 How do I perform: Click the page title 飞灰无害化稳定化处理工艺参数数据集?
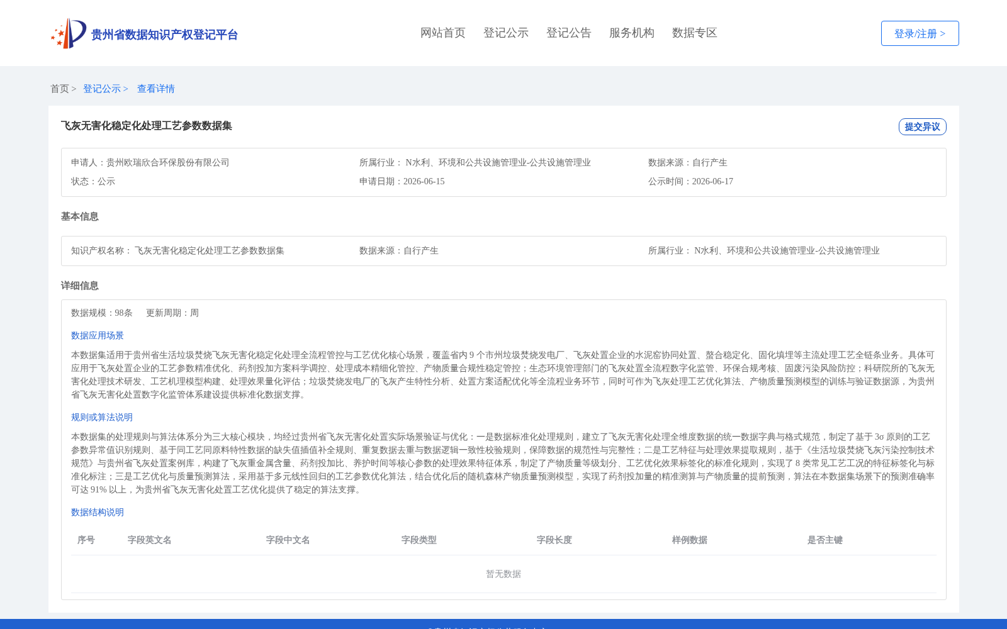(x=147, y=126)
